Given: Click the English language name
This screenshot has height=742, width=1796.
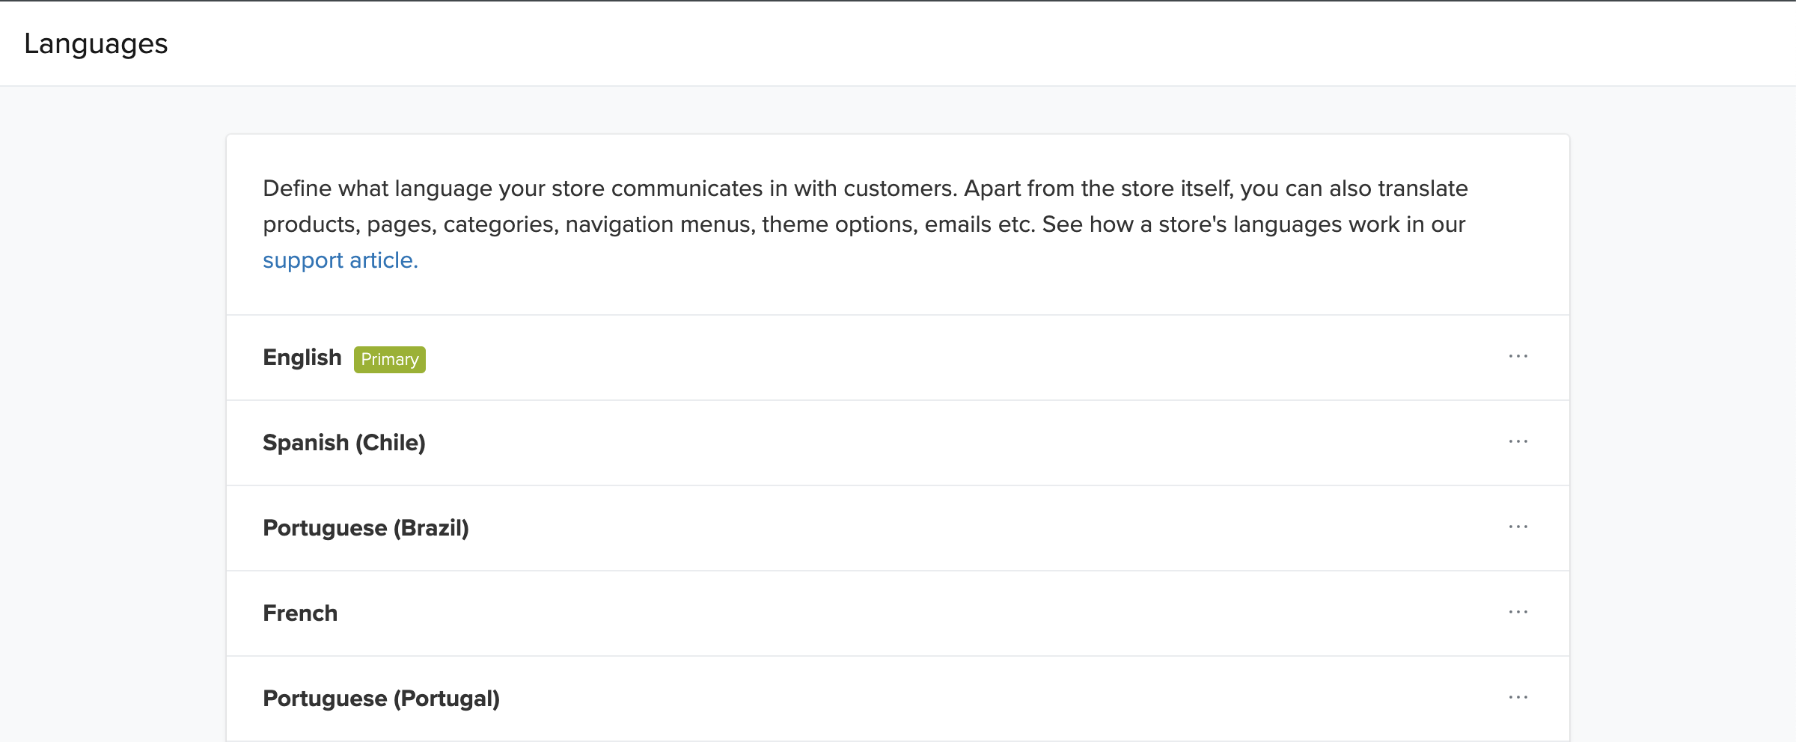Looking at the screenshot, I should (302, 358).
